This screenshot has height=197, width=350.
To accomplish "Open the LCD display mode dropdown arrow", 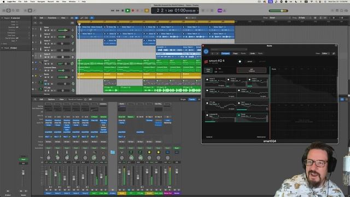I will point(198,10).
